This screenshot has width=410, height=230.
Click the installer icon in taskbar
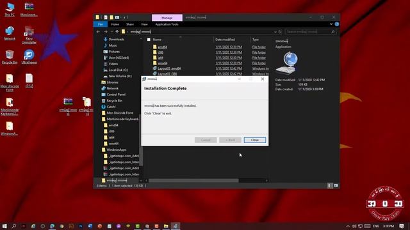[176, 226]
